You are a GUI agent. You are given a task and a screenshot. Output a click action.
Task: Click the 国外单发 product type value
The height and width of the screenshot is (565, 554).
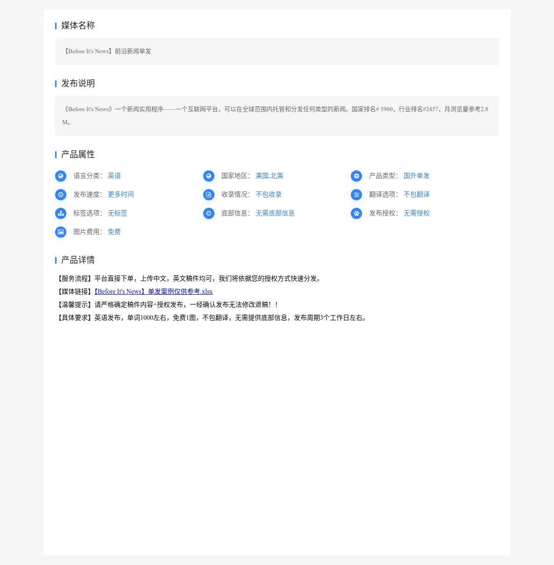[417, 176]
